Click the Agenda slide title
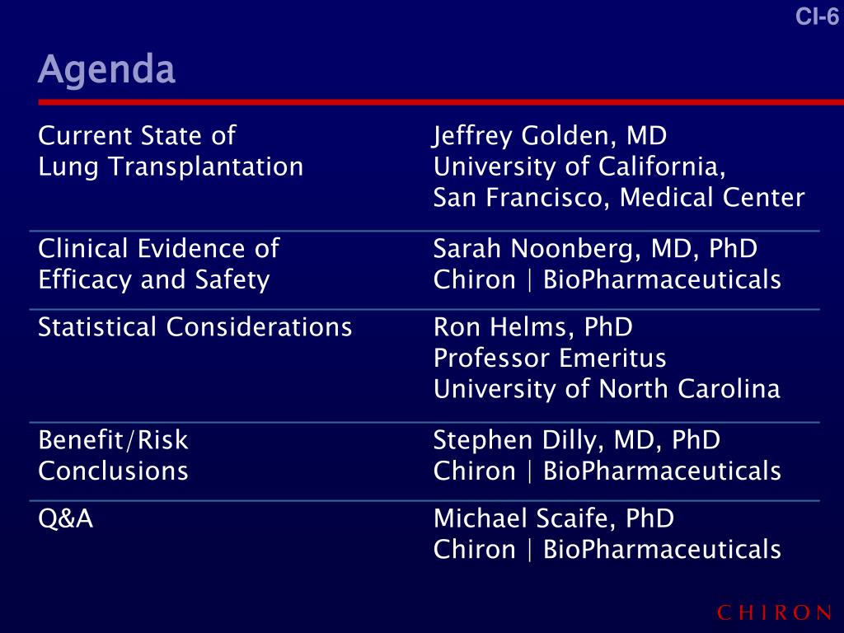The width and height of the screenshot is (844, 633). coord(106,70)
